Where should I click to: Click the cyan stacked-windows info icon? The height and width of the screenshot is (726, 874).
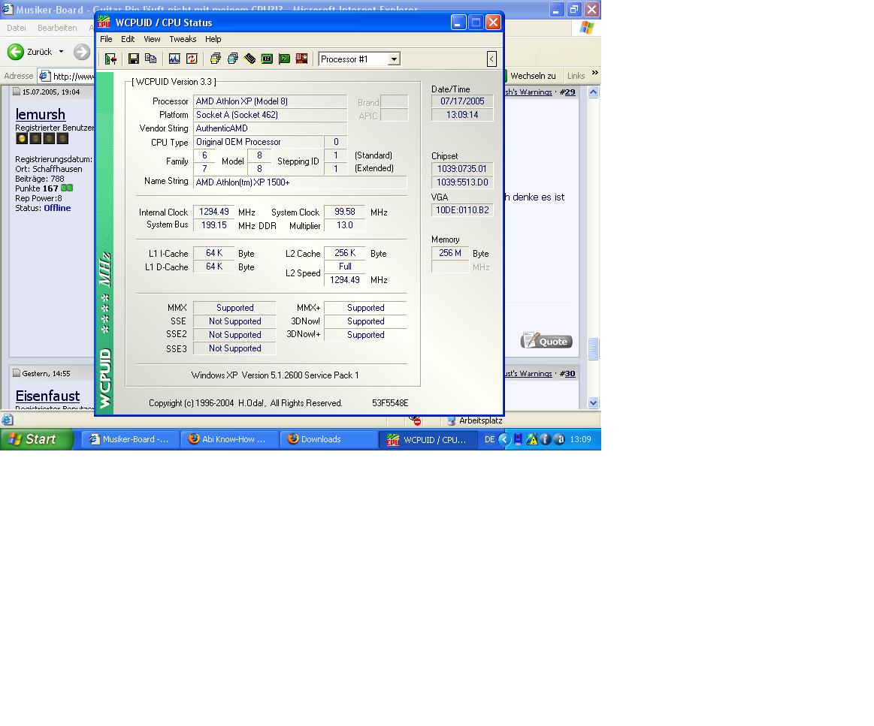point(232,59)
